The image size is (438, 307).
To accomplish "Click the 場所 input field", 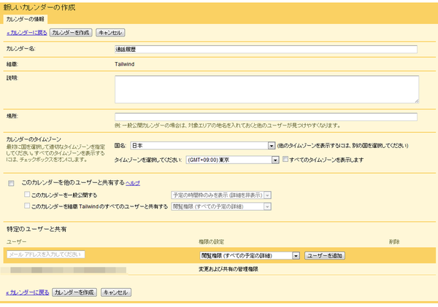I will pos(266,117).
